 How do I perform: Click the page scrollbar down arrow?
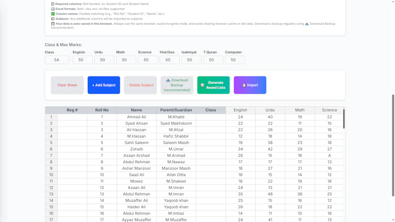point(393,220)
